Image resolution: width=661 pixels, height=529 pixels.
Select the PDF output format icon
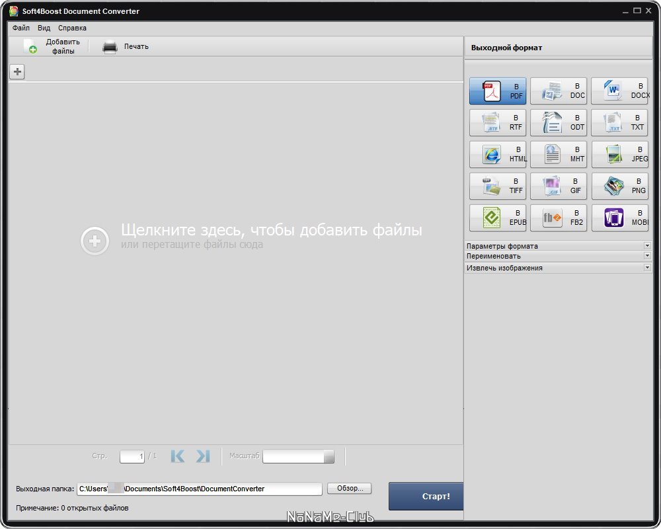coord(497,91)
